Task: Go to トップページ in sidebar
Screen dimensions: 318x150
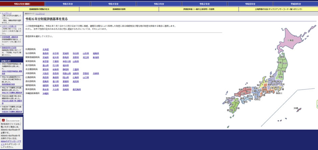Action: [6, 13]
